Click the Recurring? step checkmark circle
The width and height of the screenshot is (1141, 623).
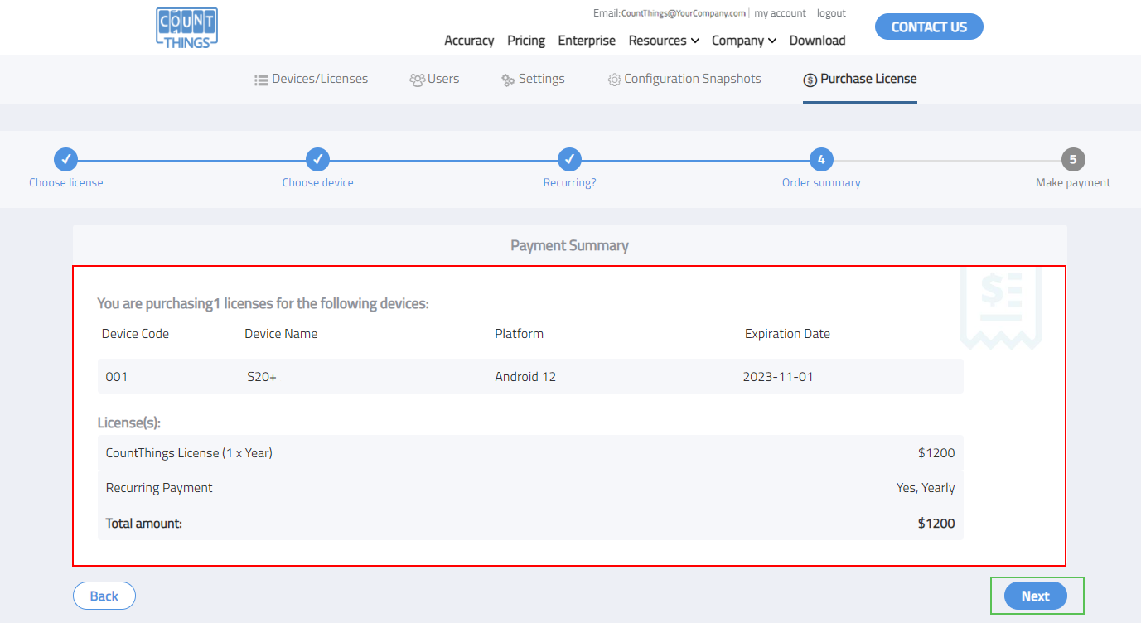(569, 159)
